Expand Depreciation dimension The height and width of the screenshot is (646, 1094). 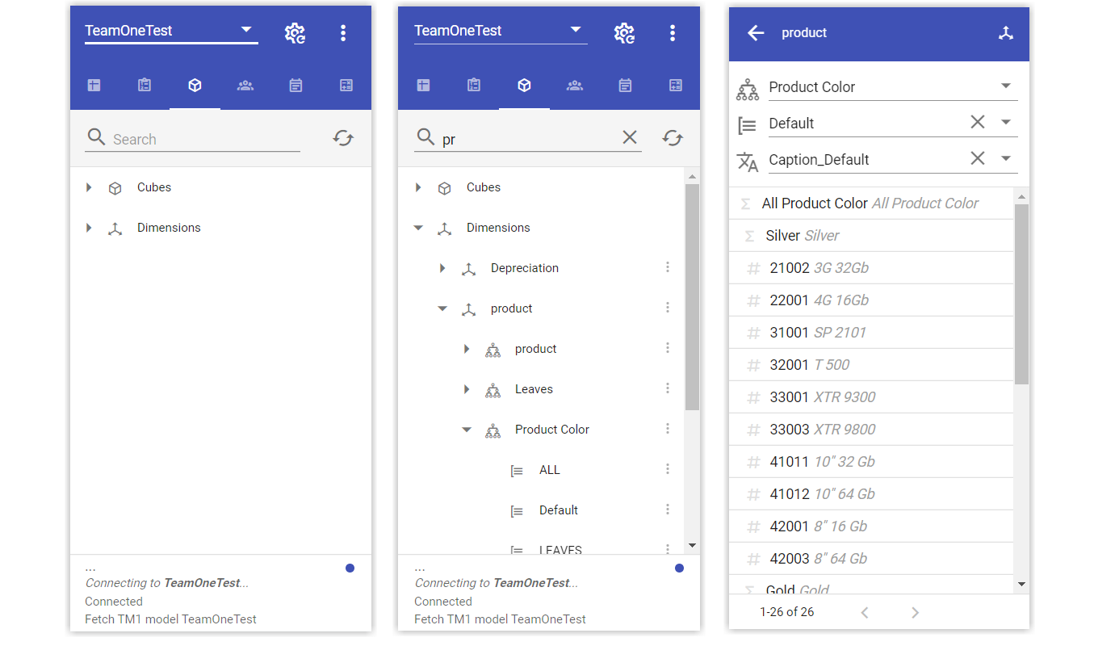(x=442, y=268)
